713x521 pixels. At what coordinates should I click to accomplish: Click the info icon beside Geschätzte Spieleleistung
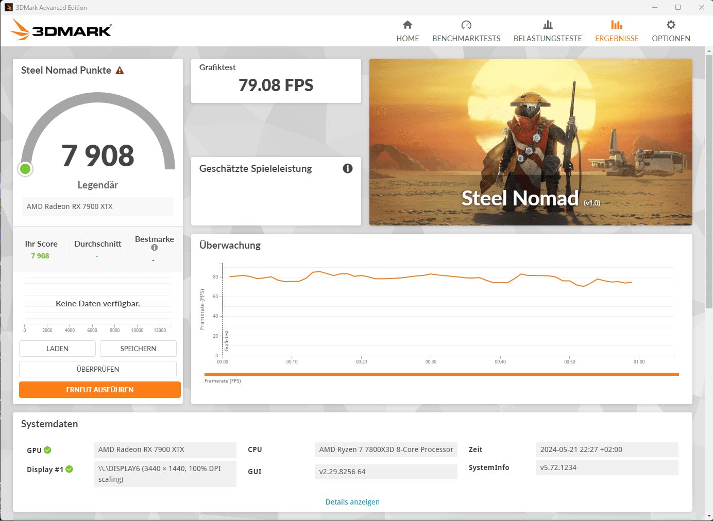pyautogui.click(x=348, y=168)
